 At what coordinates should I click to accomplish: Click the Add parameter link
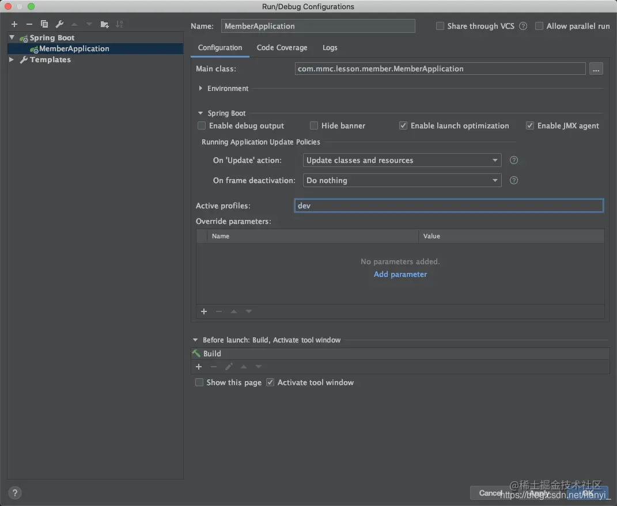[400, 275]
